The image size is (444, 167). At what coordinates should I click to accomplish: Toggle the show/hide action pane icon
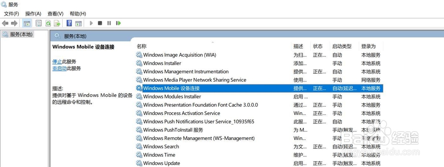point(79,23)
